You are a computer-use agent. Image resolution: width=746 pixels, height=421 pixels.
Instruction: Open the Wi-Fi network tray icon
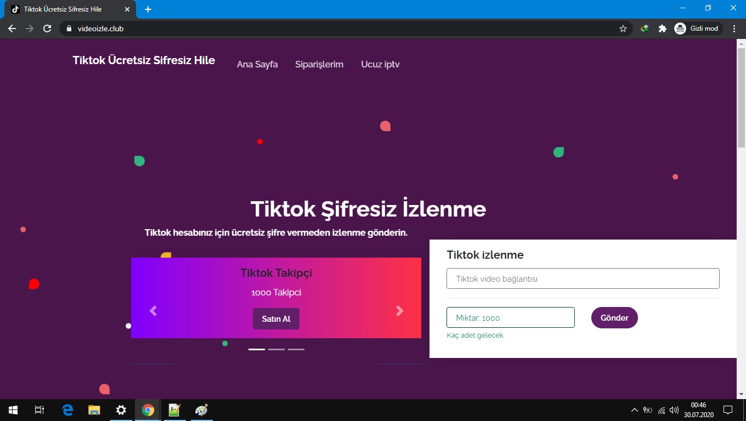click(662, 410)
